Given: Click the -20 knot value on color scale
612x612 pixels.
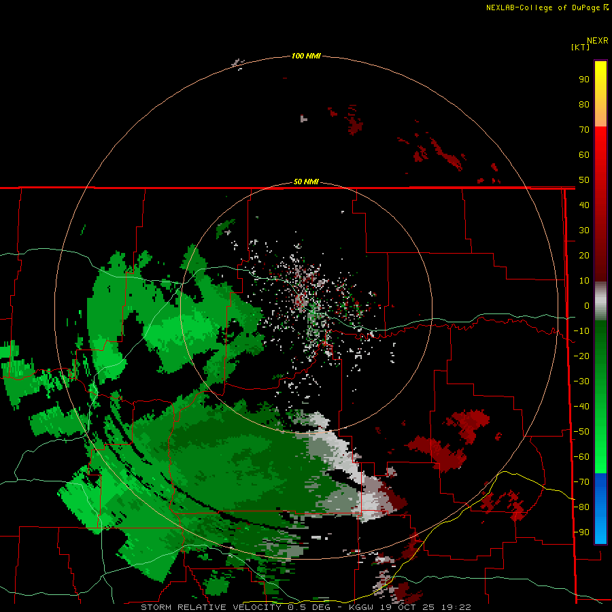Looking at the screenshot, I should (x=581, y=356).
